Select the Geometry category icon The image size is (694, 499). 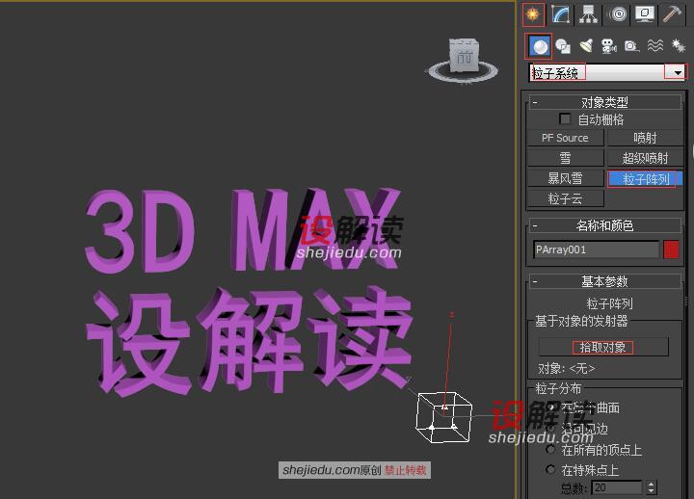tap(539, 46)
